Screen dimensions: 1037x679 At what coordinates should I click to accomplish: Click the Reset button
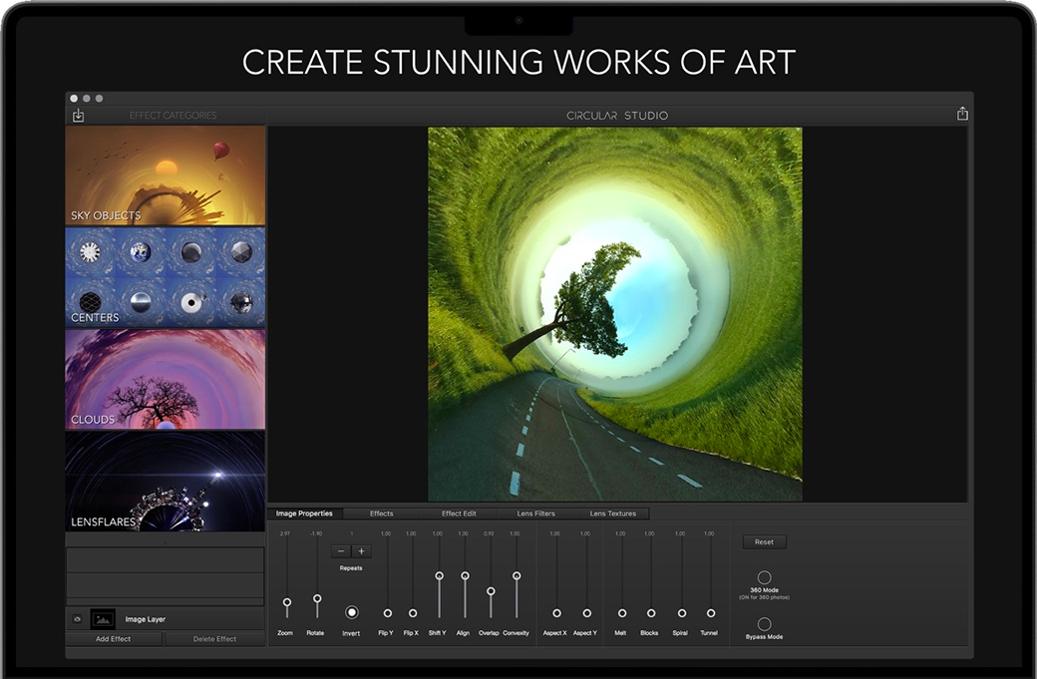pos(764,542)
